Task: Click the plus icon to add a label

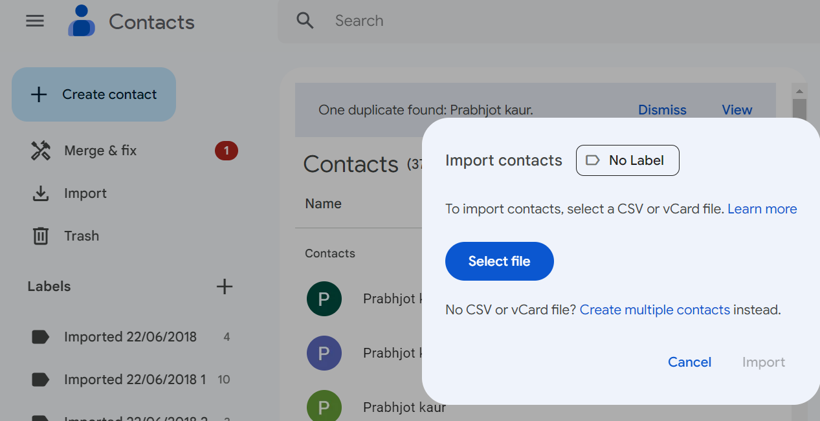Action: [224, 286]
